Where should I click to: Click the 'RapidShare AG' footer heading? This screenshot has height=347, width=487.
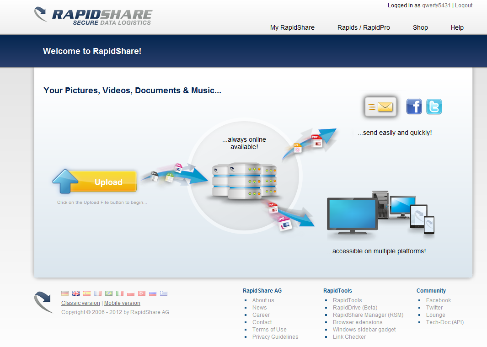(x=262, y=290)
